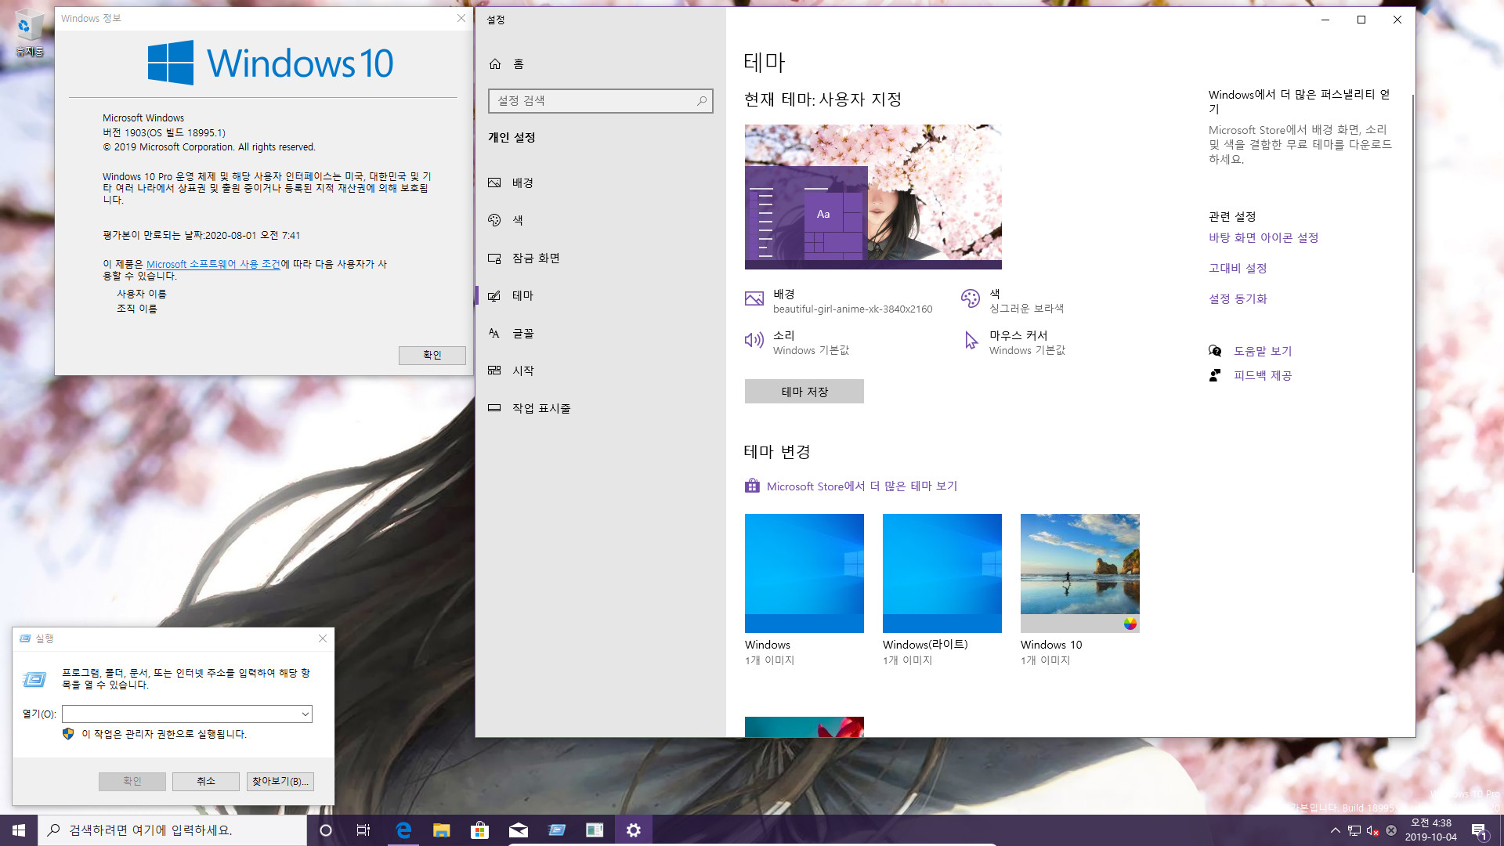Open the 색 (Colors) sidebar item

[600, 220]
